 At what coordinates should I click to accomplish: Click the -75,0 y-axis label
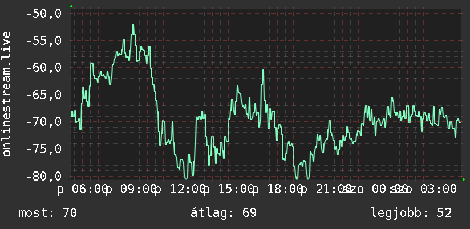coord(44,149)
